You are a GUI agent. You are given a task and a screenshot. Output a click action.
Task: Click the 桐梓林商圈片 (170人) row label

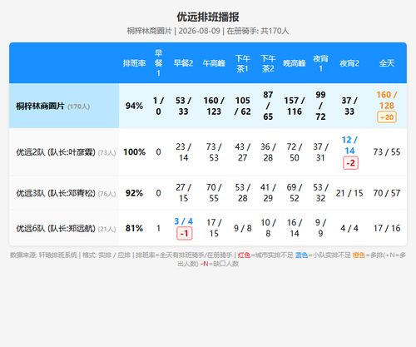[x=52, y=106]
